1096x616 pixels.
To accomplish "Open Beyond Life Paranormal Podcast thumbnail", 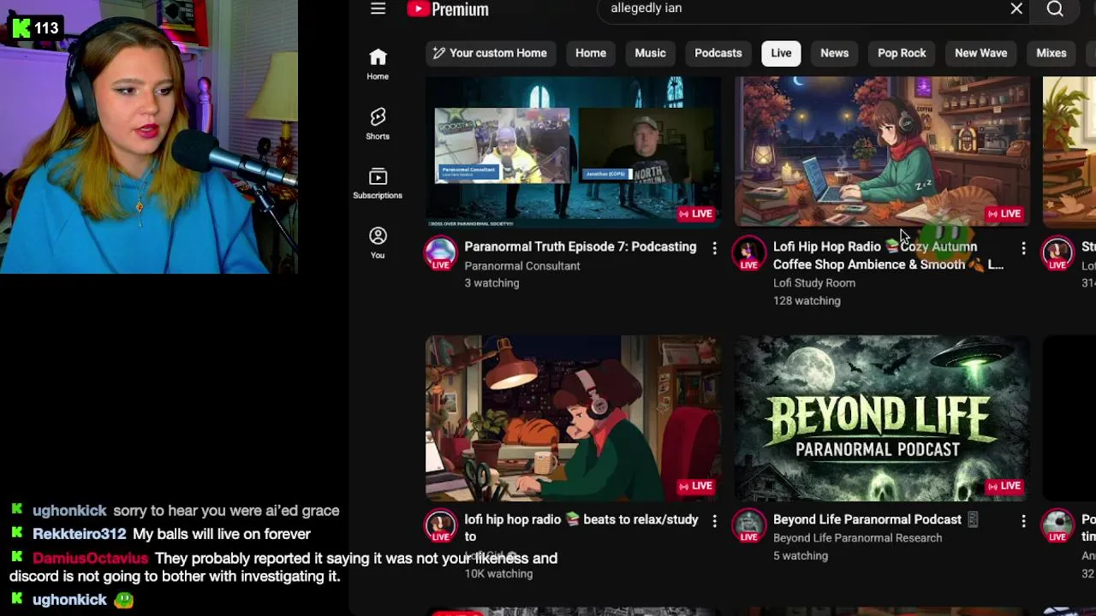I will click(882, 418).
